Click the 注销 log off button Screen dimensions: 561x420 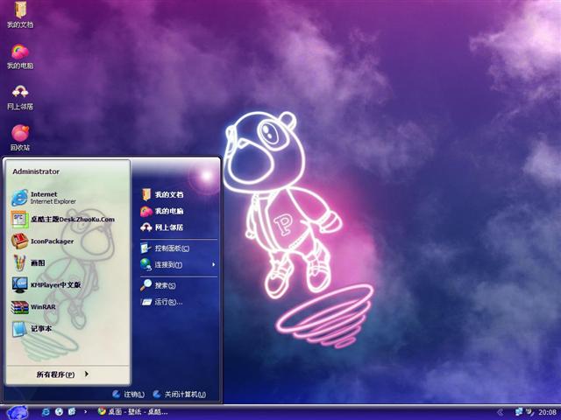(127, 395)
